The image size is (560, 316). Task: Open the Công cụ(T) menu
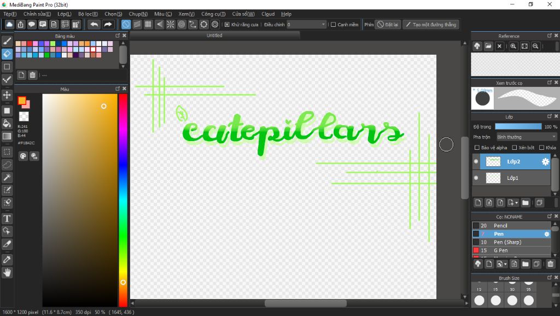click(x=213, y=14)
